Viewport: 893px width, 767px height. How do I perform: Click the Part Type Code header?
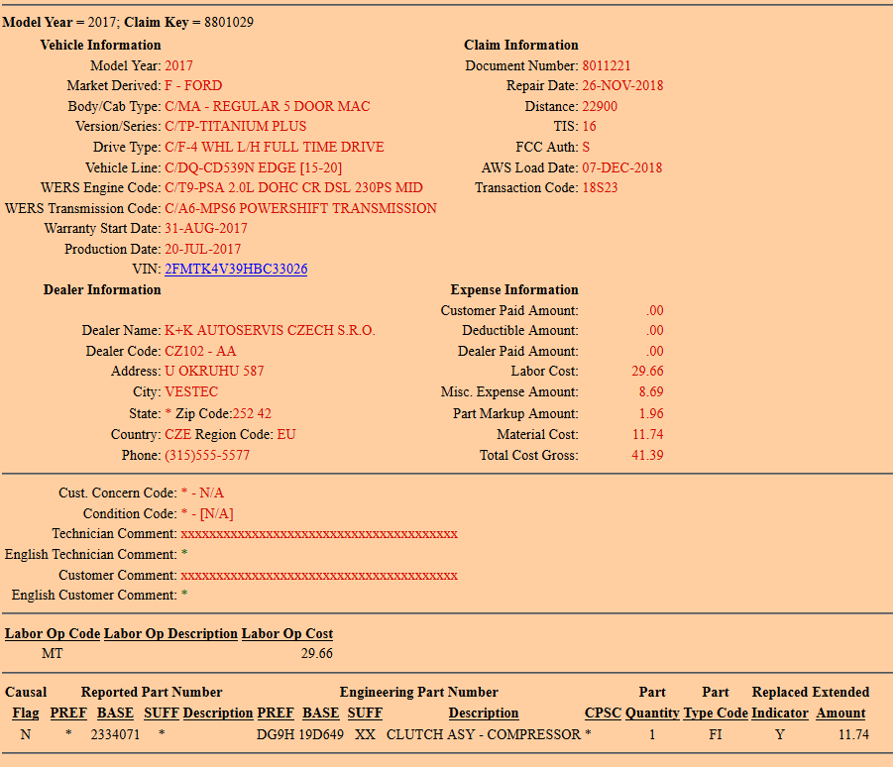(x=715, y=713)
